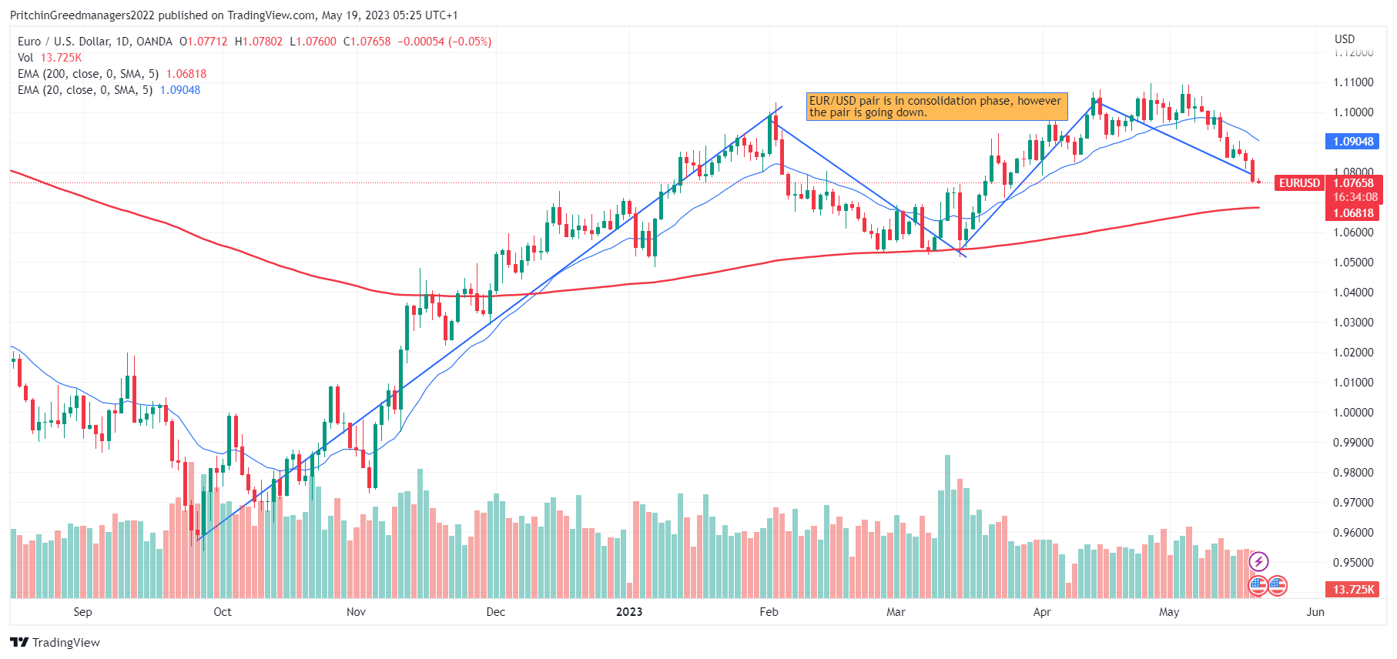Click the rightmost US flag economic event icon

1278,586
